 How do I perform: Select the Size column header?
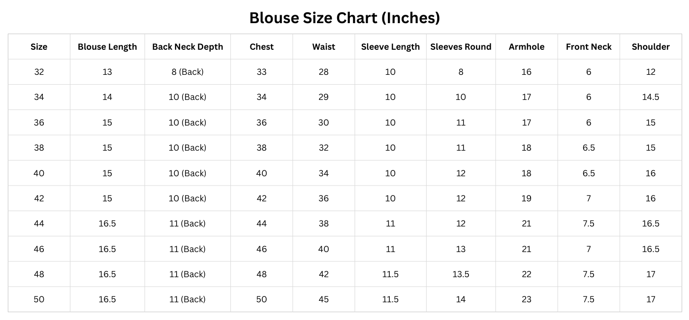click(x=39, y=47)
